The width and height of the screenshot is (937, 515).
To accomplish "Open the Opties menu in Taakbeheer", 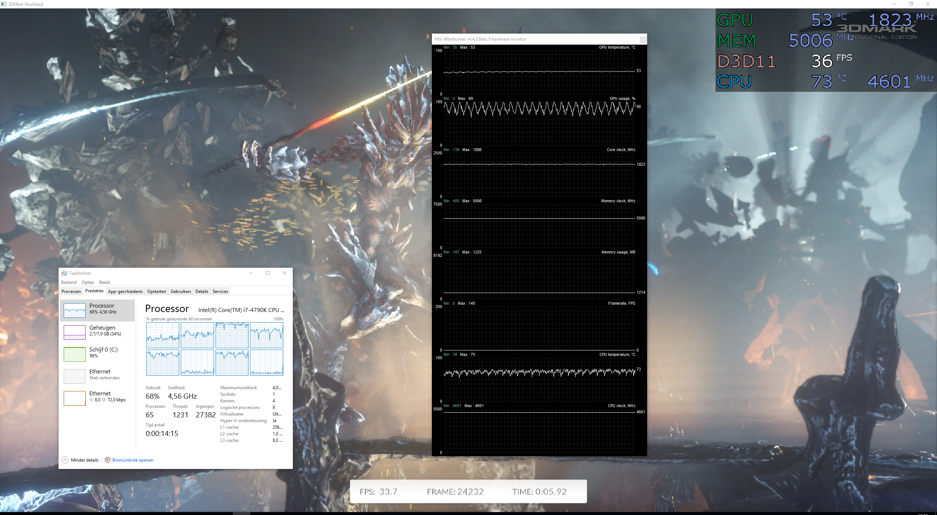I will tap(87, 282).
